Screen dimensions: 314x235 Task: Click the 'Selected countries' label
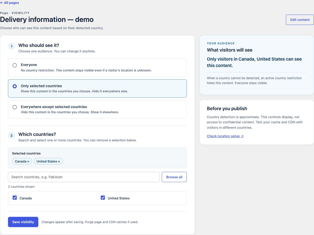[x=26, y=153]
